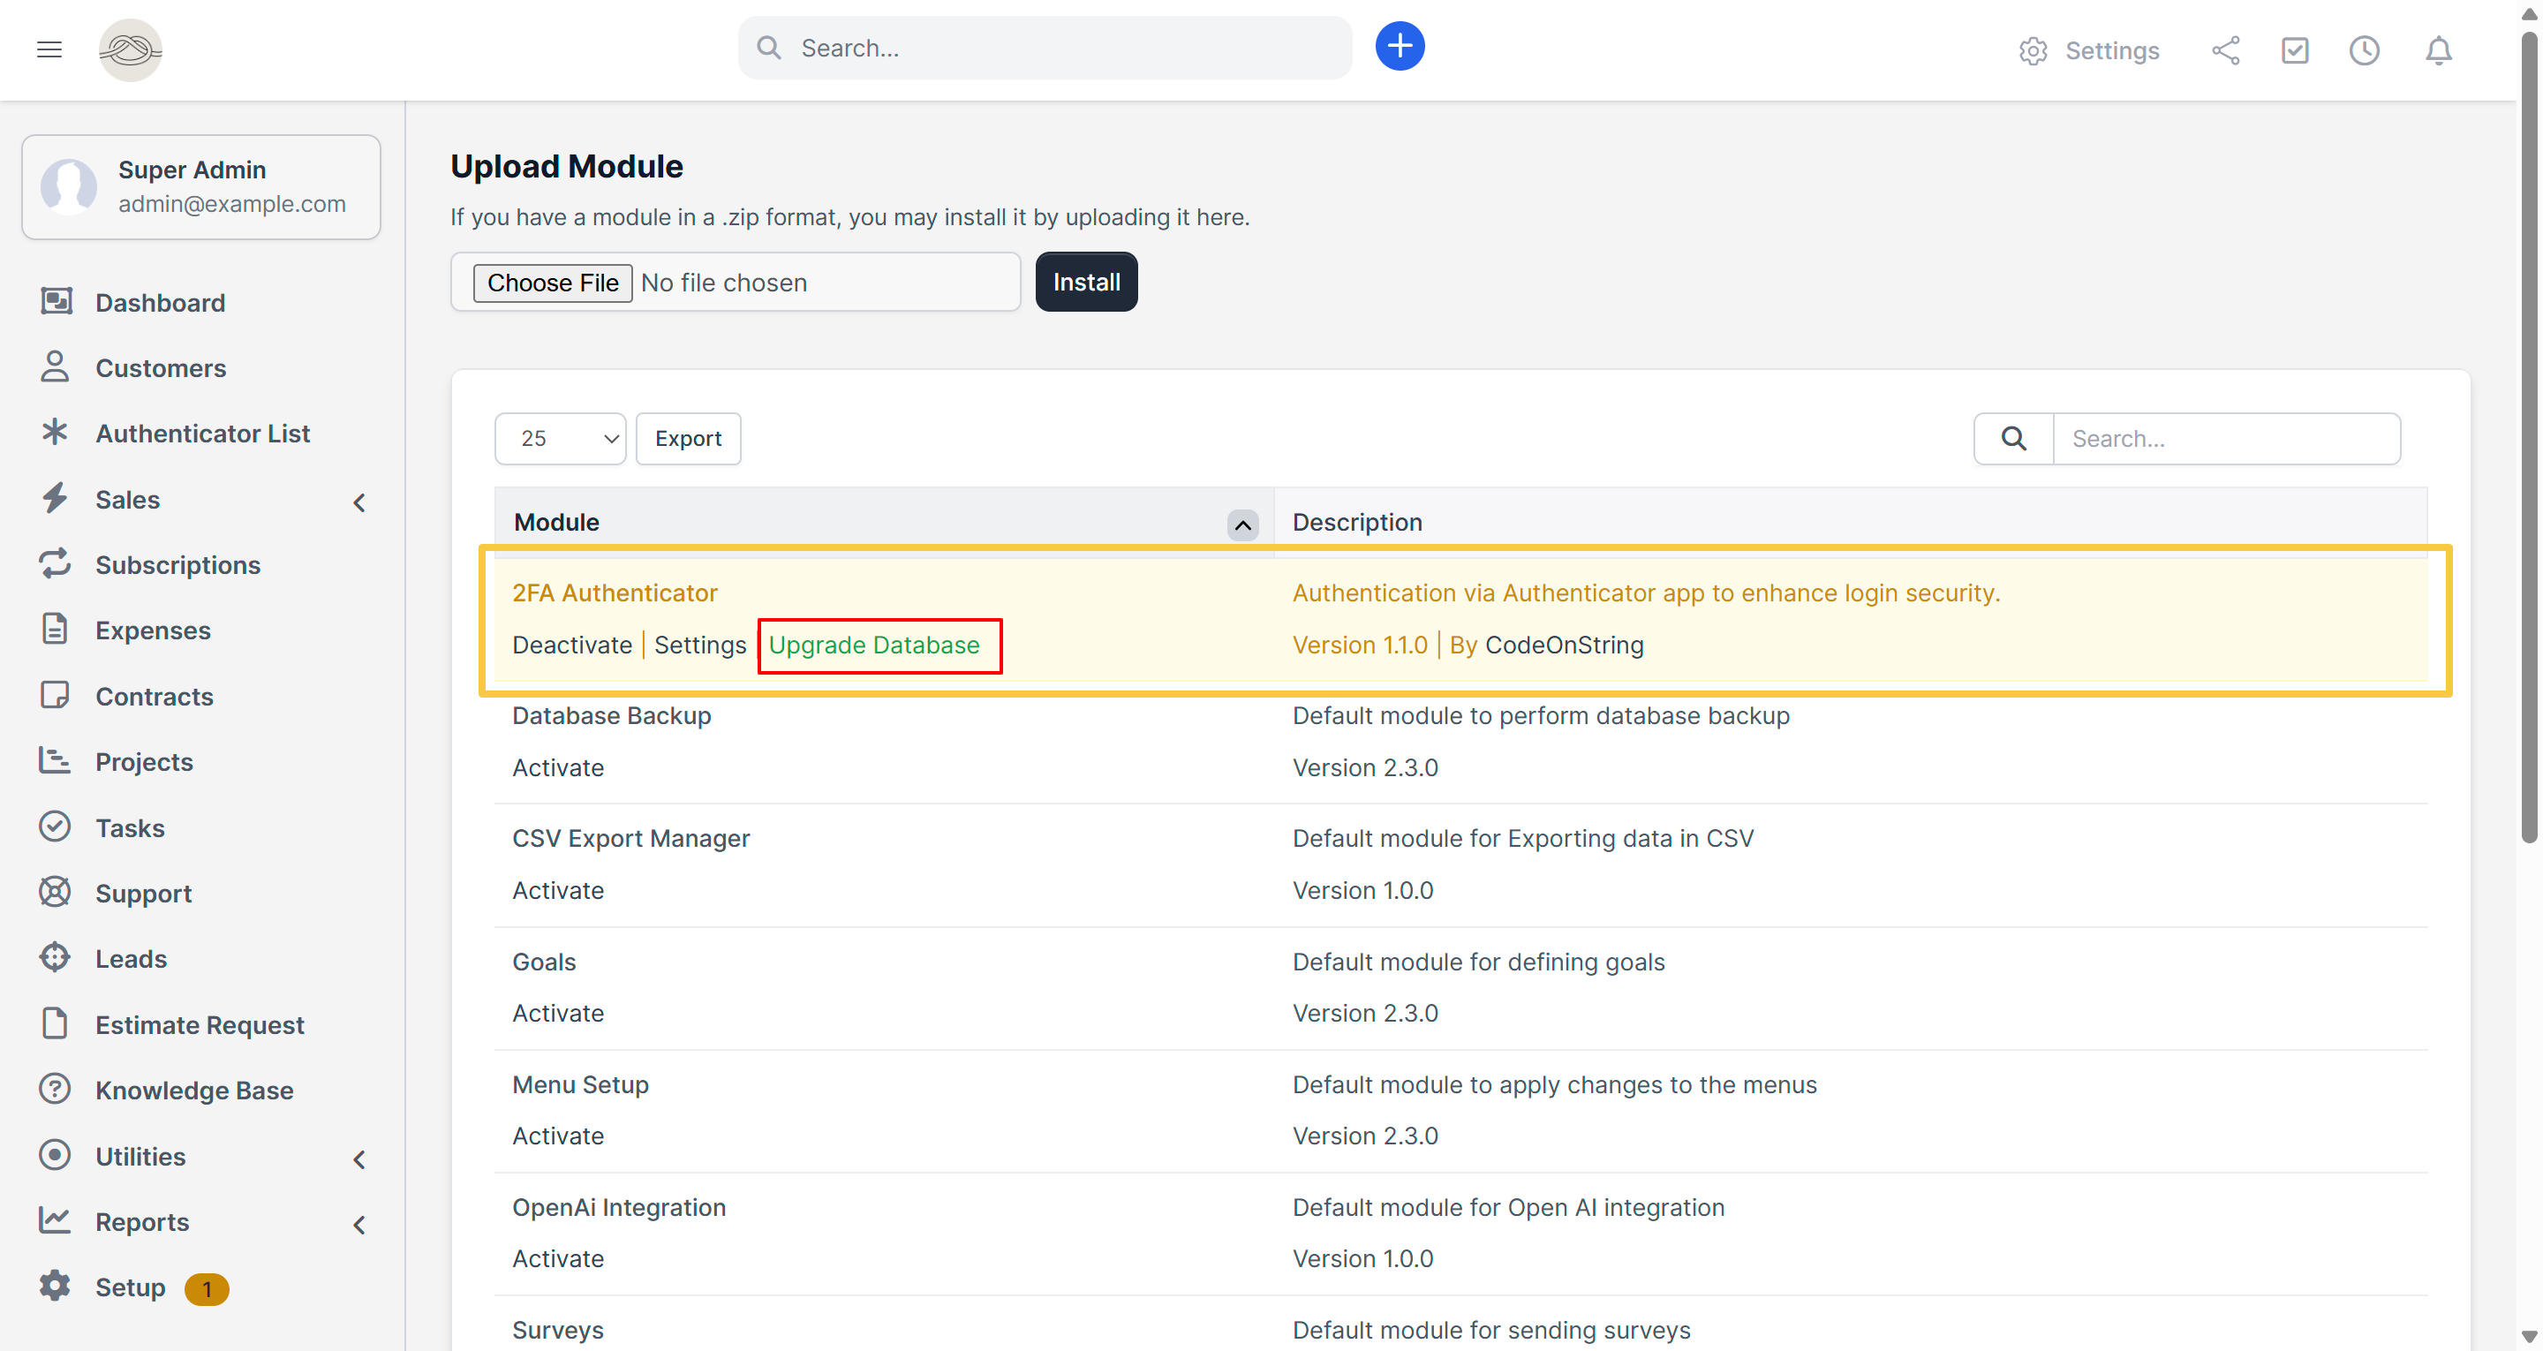Focus the top global search field
The width and height of the screenshot is (2543, 1351).
[1045, 48]
